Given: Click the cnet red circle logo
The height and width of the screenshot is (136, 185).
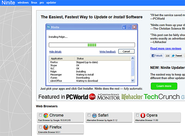Looking at the screenshot, I should point(92,97).
